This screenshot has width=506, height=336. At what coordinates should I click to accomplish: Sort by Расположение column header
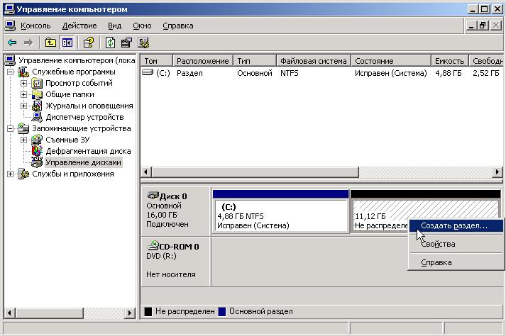[x=203, y=61]
